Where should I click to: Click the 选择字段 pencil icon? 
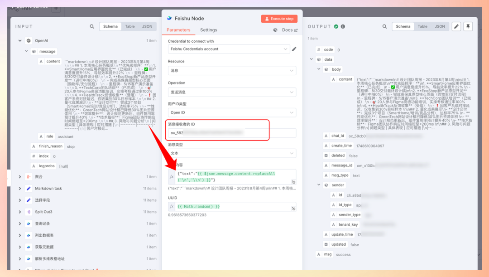[x=29, y=200]
